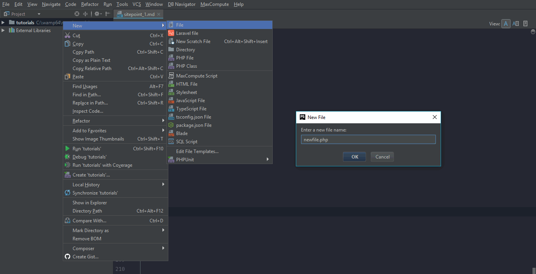Expand the tutorials folder tree arrow
The image size is (536, 274).
click(x=3, y=22)
